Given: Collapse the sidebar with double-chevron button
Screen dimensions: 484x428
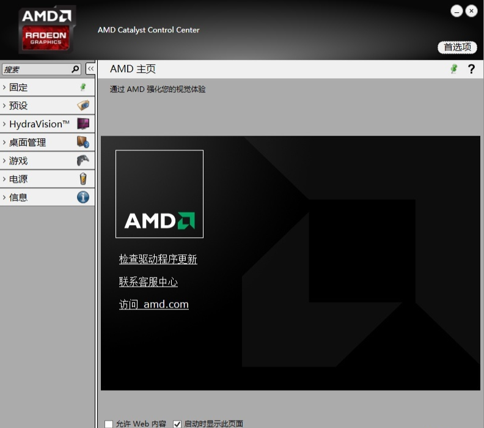Looking at the screenshot, I should (x=90, y=68).
